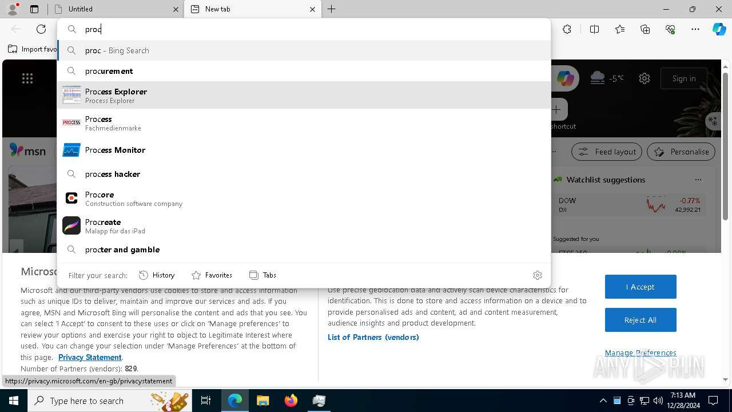Screen dimensions: 732x412
Task: Show hidden system tray icons
Action: 603,401
